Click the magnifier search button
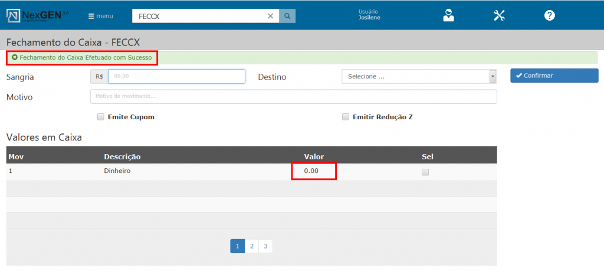The height and width of the screenshot is (278, 604). point(287,17)
